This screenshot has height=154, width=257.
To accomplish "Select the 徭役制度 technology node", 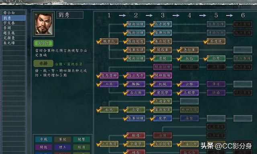I will (x=136, y=41).
